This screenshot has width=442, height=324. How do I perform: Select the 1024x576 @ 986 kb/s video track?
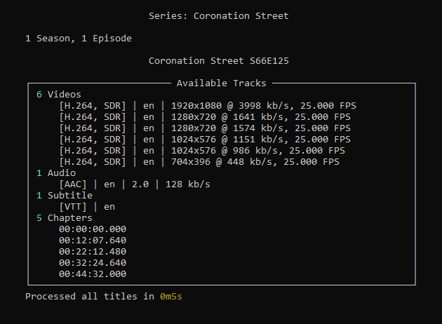coord(201,151)
